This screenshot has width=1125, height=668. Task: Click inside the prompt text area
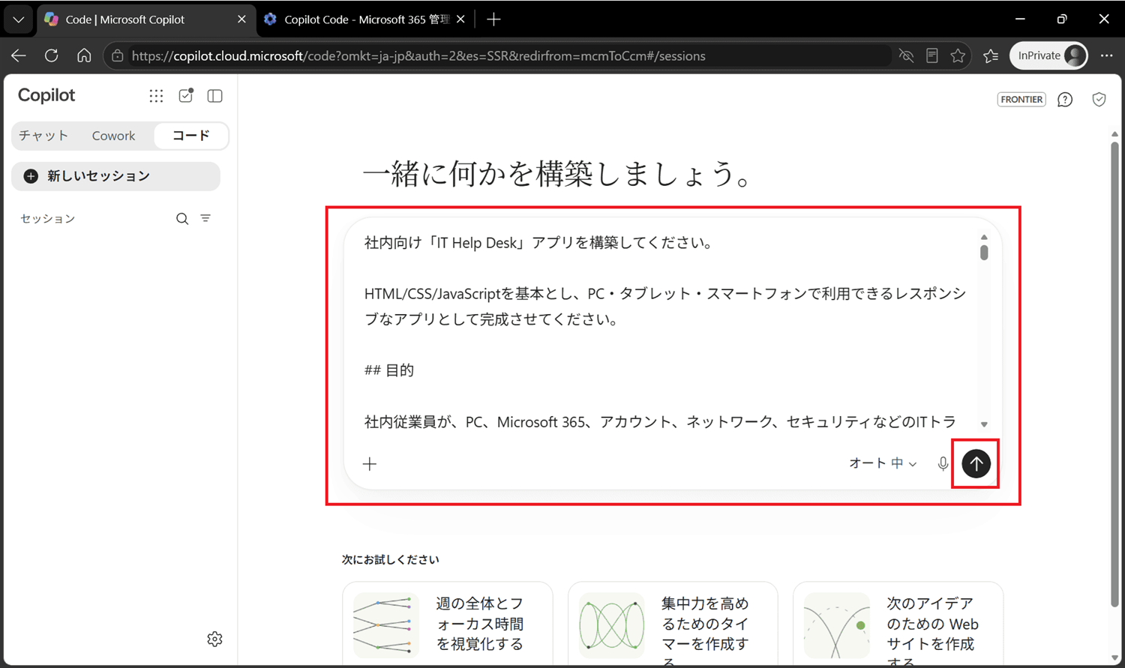pos(664,332)
